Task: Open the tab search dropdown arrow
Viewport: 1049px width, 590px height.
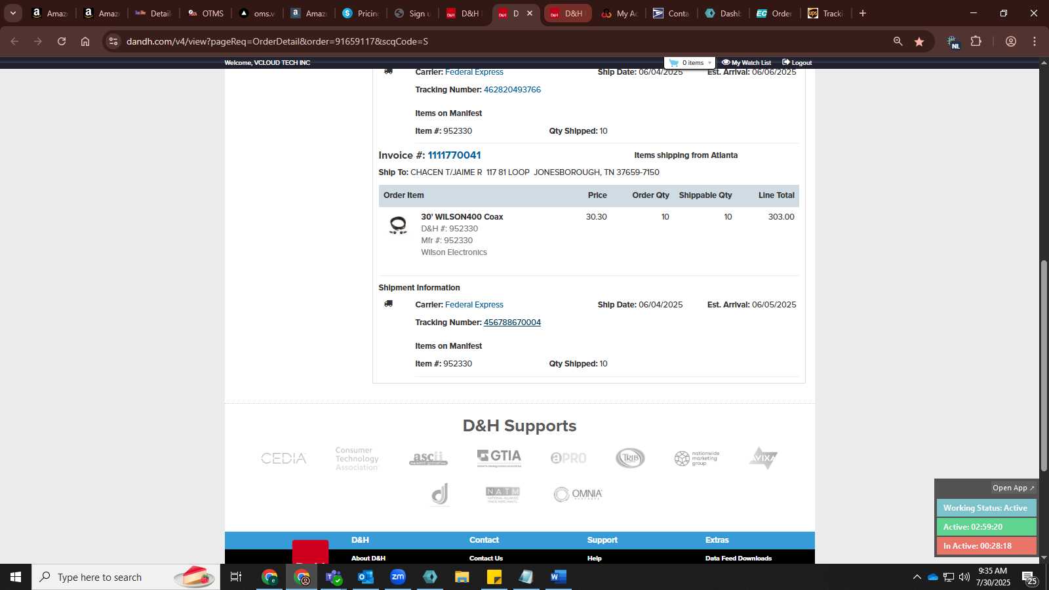Action: [x=12, y=13]
